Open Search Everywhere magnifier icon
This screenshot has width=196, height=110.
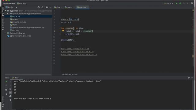pyautogui.click(x=192, y=3)
